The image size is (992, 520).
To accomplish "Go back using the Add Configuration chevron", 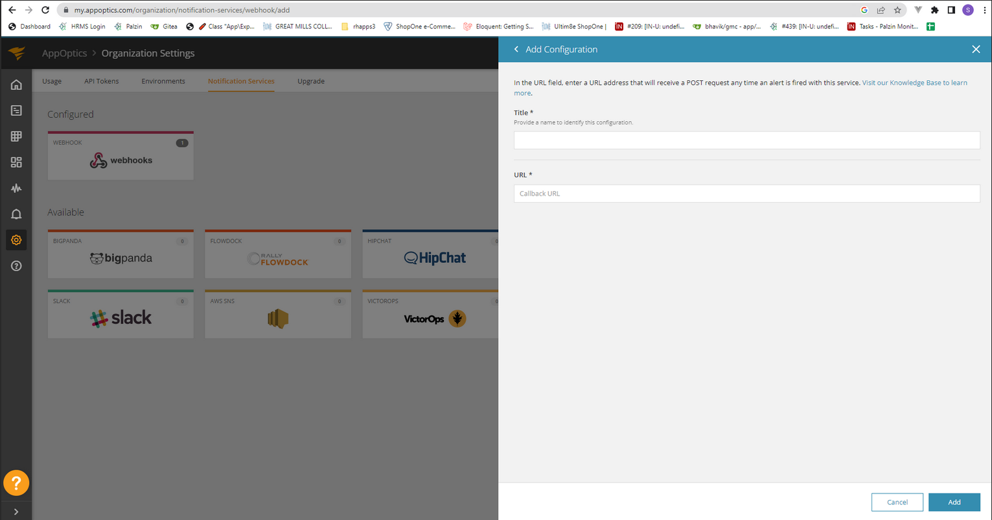I will 516,49.
